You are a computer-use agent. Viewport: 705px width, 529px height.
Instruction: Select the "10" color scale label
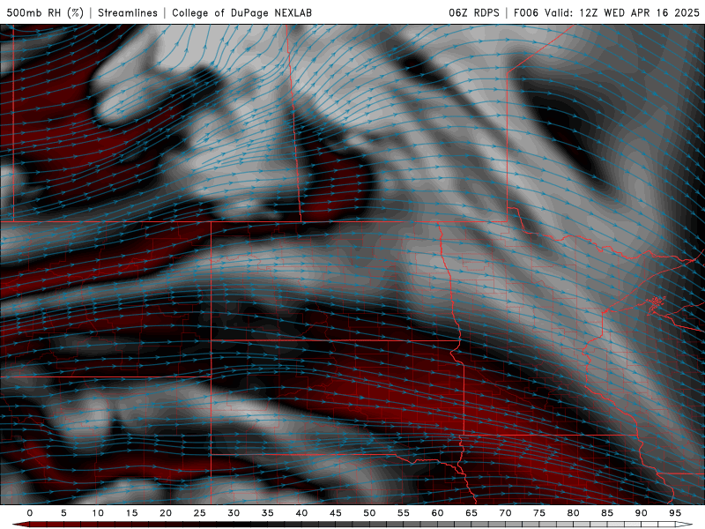click(x=98, y=513)
